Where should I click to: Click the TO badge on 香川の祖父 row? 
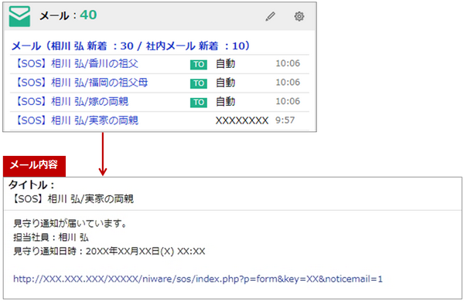(199, 64)
